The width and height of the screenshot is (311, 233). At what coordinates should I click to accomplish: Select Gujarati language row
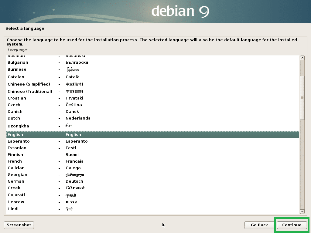pos(153,195)
